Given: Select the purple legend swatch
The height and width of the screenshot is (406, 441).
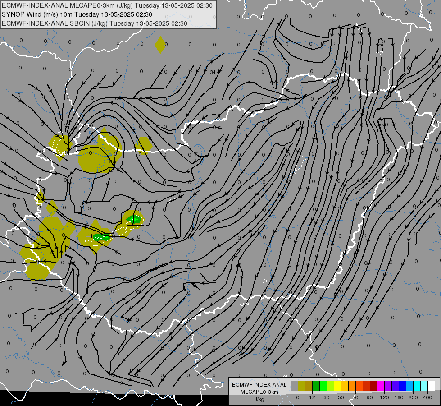Looking at the screenshot, I should tap(388, 386).
